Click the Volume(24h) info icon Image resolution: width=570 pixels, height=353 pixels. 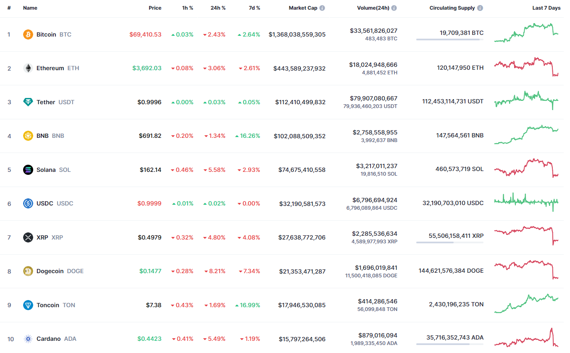(x=394, y=8)
